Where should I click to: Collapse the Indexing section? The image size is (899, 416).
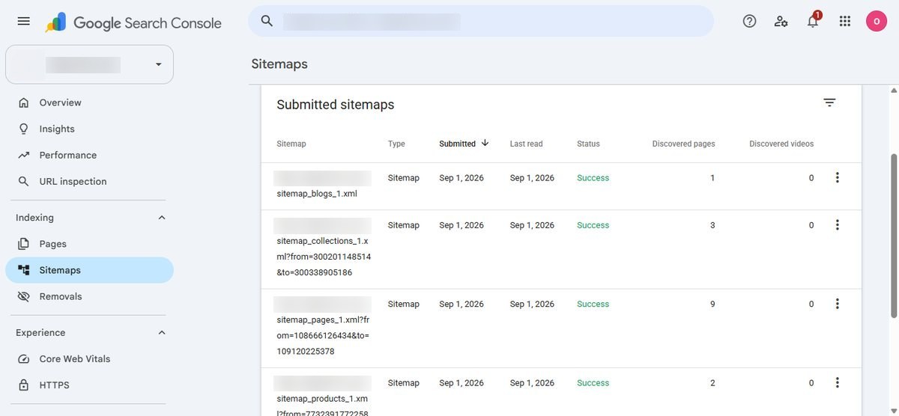(161, 218)
